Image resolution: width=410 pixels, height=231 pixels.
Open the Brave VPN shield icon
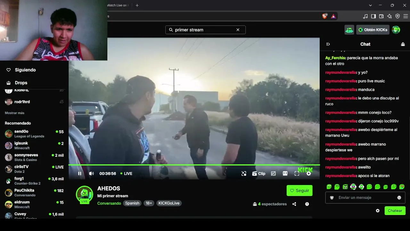coord(398,16)
